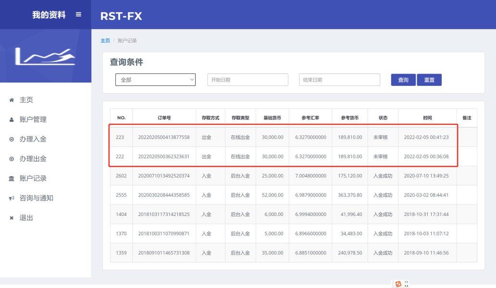Click the 订单号 column header
This screenshot has width=496, height=288.
click(164, 118)
